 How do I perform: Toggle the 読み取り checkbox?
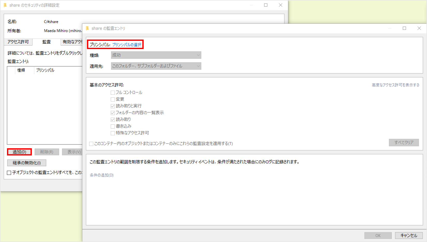tap(113, 120)
